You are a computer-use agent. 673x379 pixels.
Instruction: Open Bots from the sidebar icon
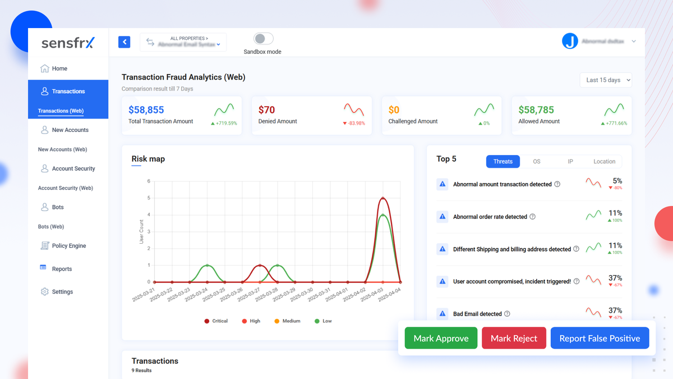click(44, 207)
